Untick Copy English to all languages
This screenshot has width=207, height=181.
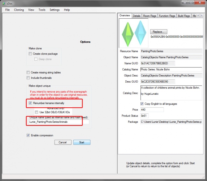151,104
